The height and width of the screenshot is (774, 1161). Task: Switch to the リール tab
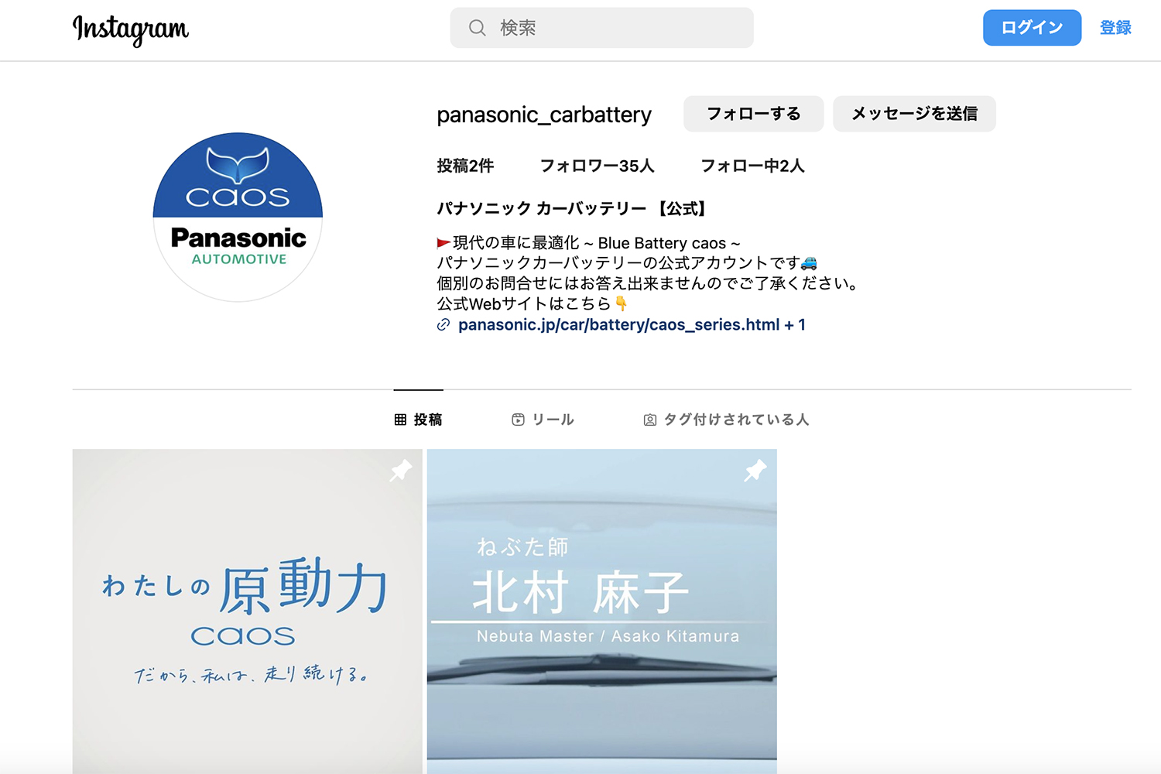pyautogui.click(x=543, y=420)
